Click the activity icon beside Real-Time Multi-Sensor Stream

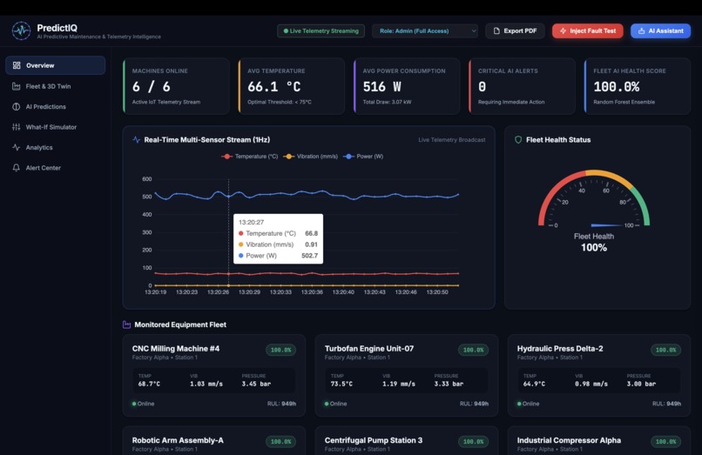[136, 139]
